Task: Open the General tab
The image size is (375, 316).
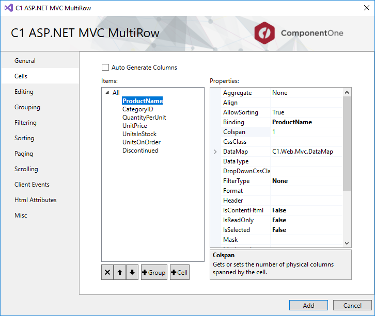Action: (x=40, y=61)
